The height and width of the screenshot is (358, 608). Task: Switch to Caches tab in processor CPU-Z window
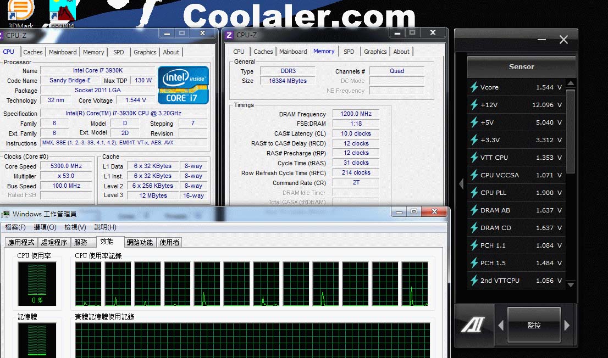pyautogui.click(x=32, y=52)
